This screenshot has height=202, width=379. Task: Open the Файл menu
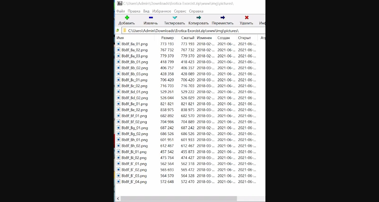(x=120, y=11)
